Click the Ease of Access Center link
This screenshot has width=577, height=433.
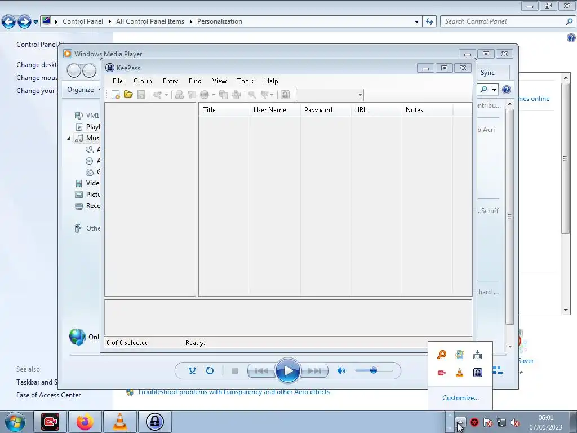48,395
